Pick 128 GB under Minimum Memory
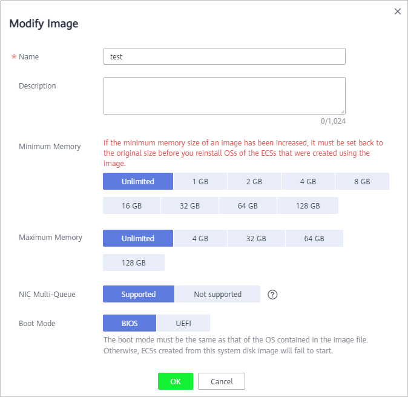This screenshot has width=408, height=397. click(308, 205)
